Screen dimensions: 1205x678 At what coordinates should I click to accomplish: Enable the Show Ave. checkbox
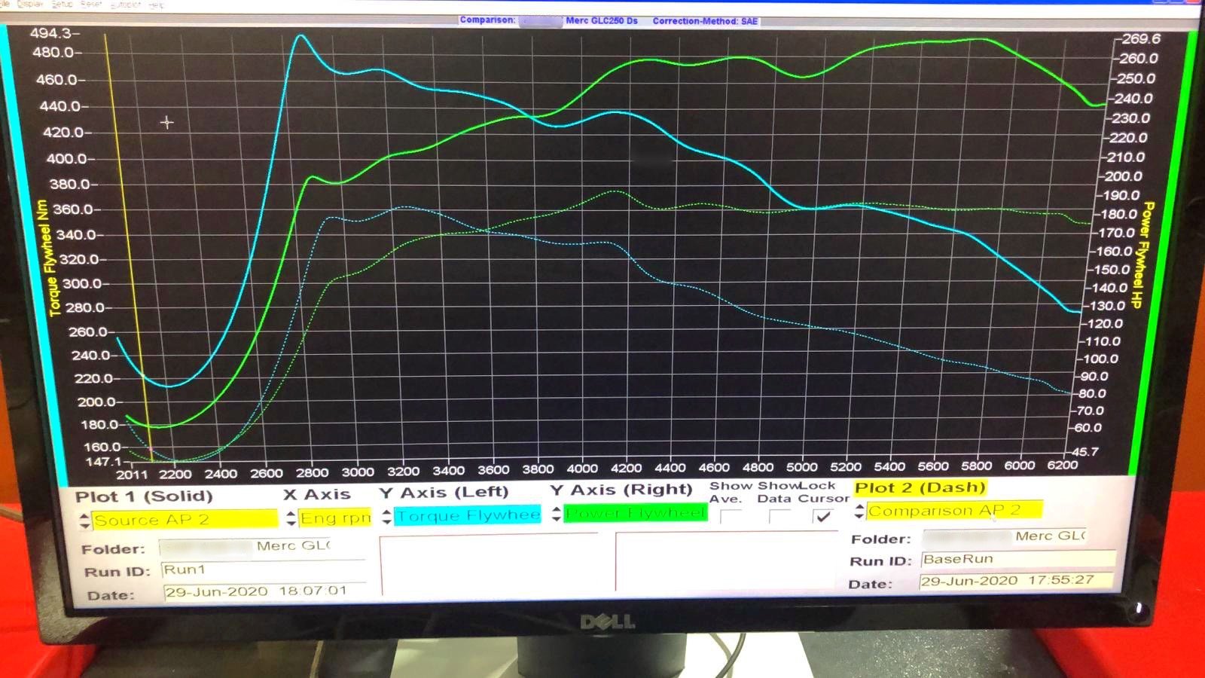pyautogui.click(x=731, y=517)
